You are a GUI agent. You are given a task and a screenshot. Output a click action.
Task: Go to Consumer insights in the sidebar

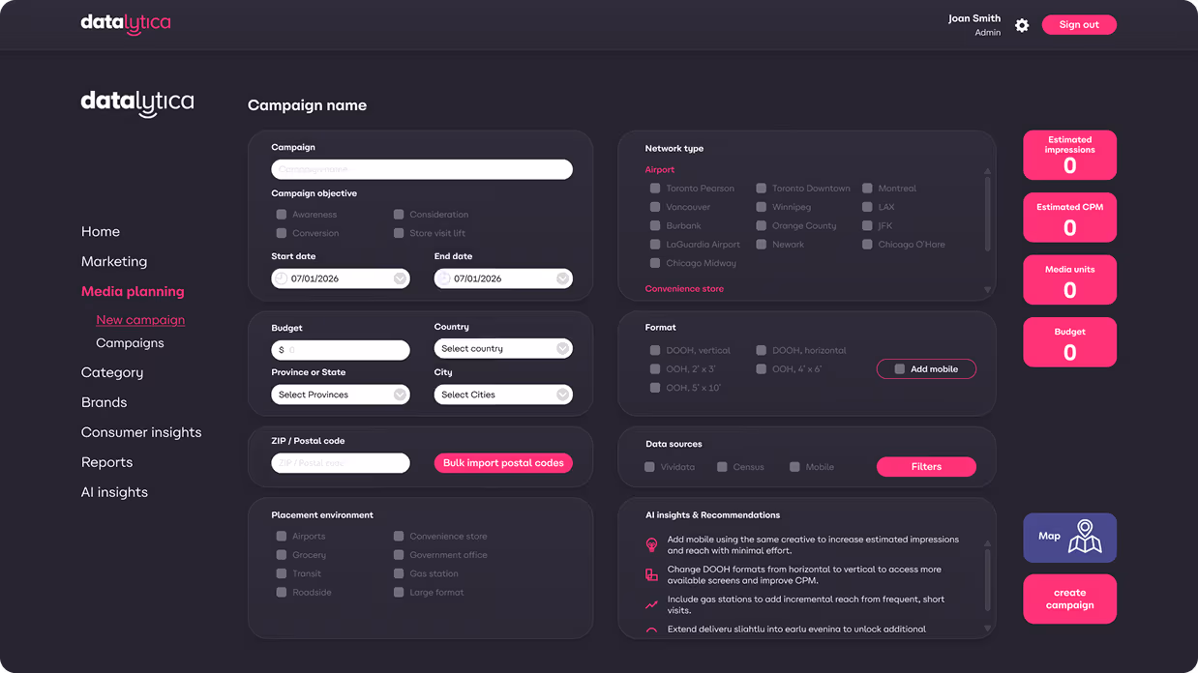point(141,432)
